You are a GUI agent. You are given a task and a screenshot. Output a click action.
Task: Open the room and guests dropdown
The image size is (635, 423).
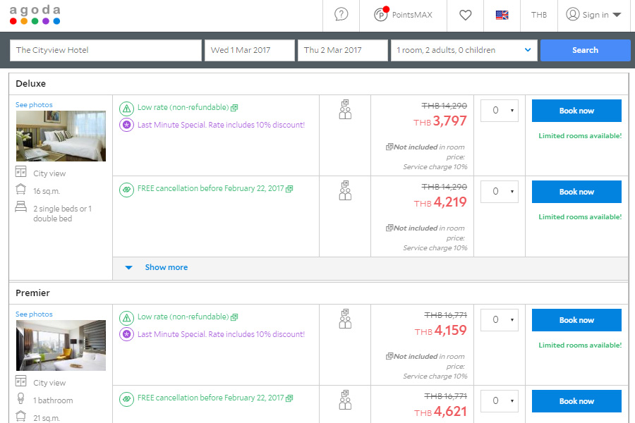[463, 50]
